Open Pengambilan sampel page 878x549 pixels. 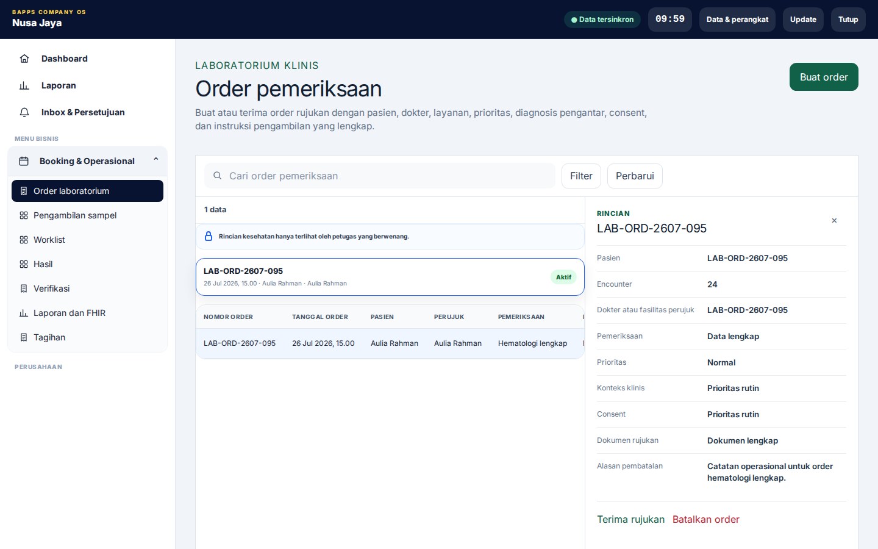[x=87, y=215]
